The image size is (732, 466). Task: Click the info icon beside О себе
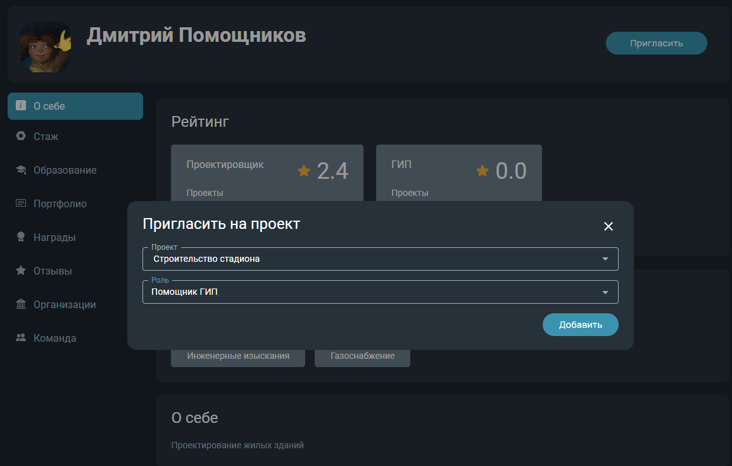tap(21, 106)
